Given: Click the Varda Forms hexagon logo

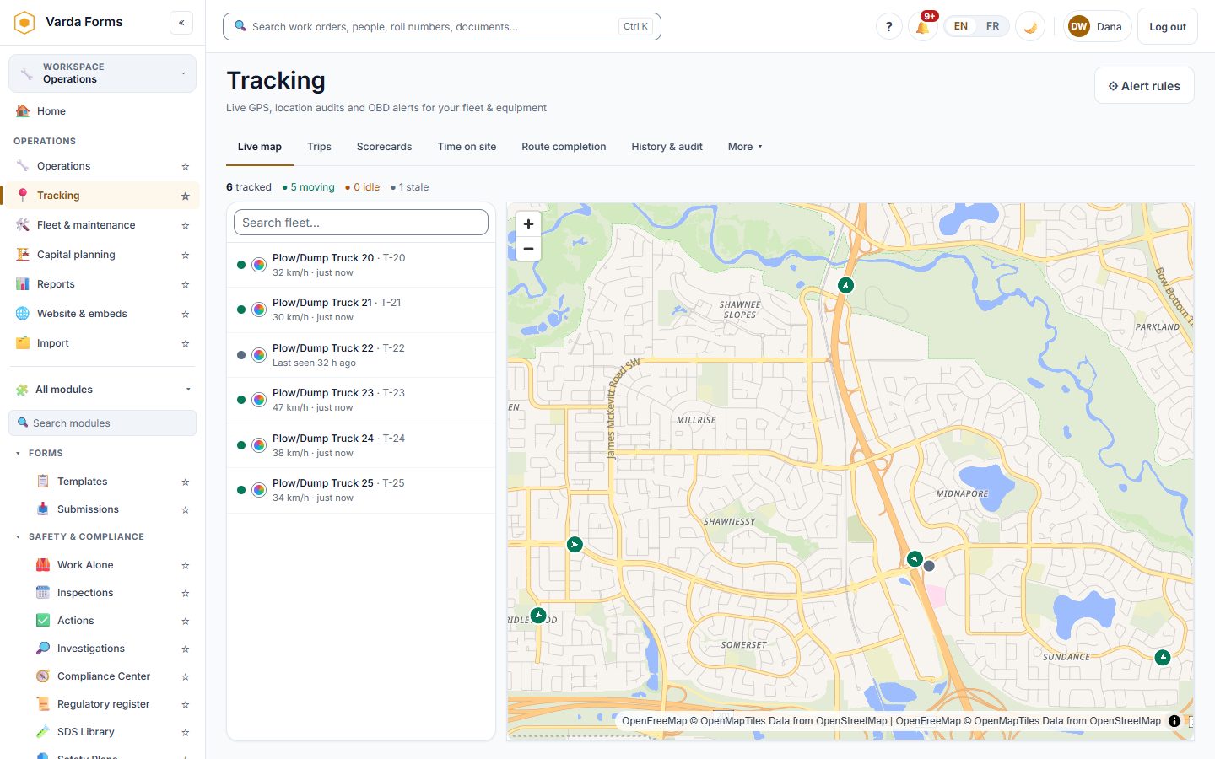Looking at the screenshot, I should tap(24, 22).
